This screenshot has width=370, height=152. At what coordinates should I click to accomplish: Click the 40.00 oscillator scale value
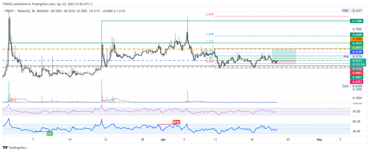[357, 131]
